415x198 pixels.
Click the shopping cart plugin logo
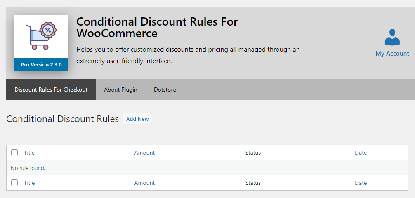pos(41,37)
